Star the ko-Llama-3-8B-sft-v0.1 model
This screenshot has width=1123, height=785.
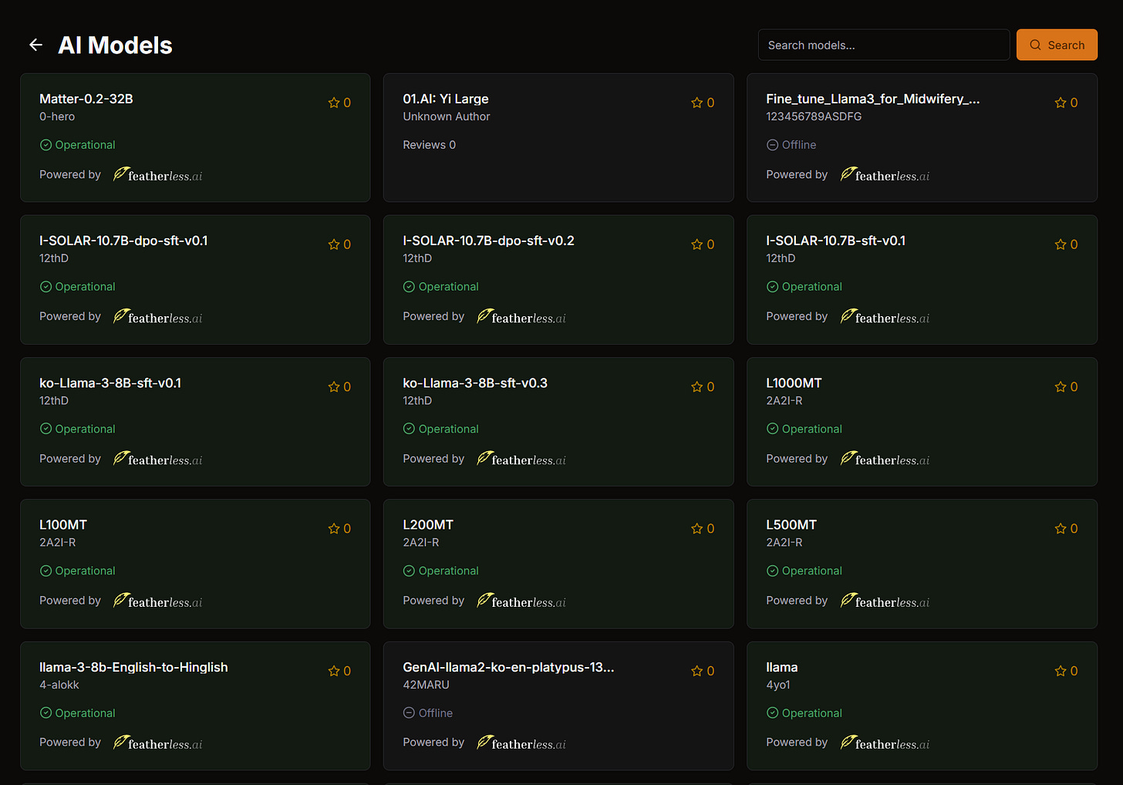[x=335, y=386]
